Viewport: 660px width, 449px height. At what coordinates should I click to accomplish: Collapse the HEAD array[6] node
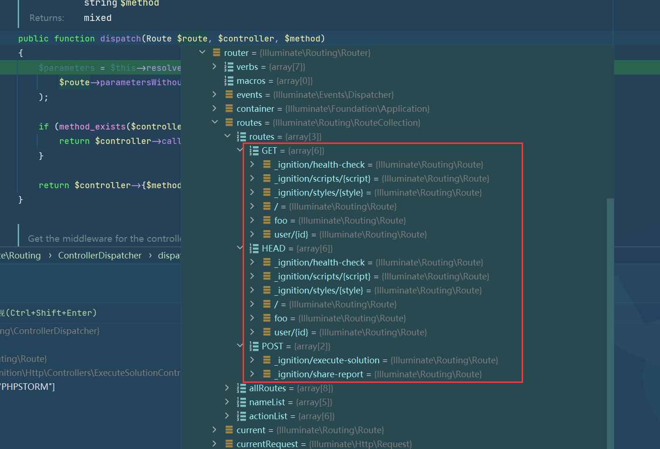pos(240,248)
